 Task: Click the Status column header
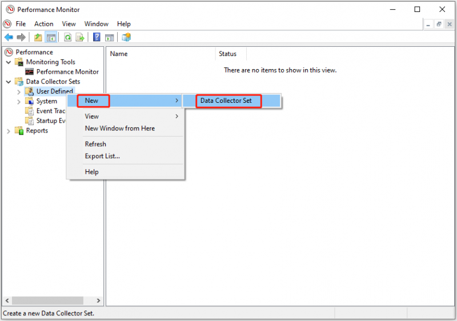[x=231, y=54]
